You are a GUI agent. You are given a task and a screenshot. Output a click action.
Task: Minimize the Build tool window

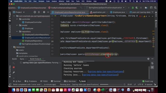pyautogui.click(x=153, y=59)
